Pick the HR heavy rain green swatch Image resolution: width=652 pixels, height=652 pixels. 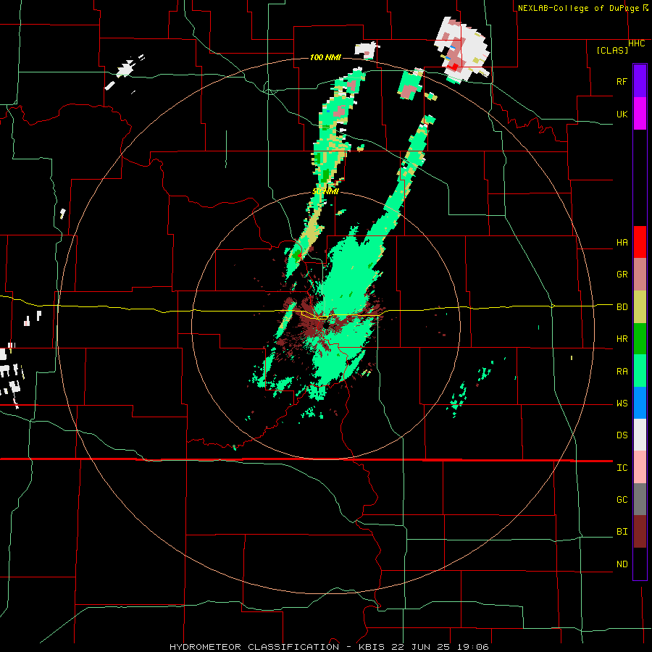640,339
